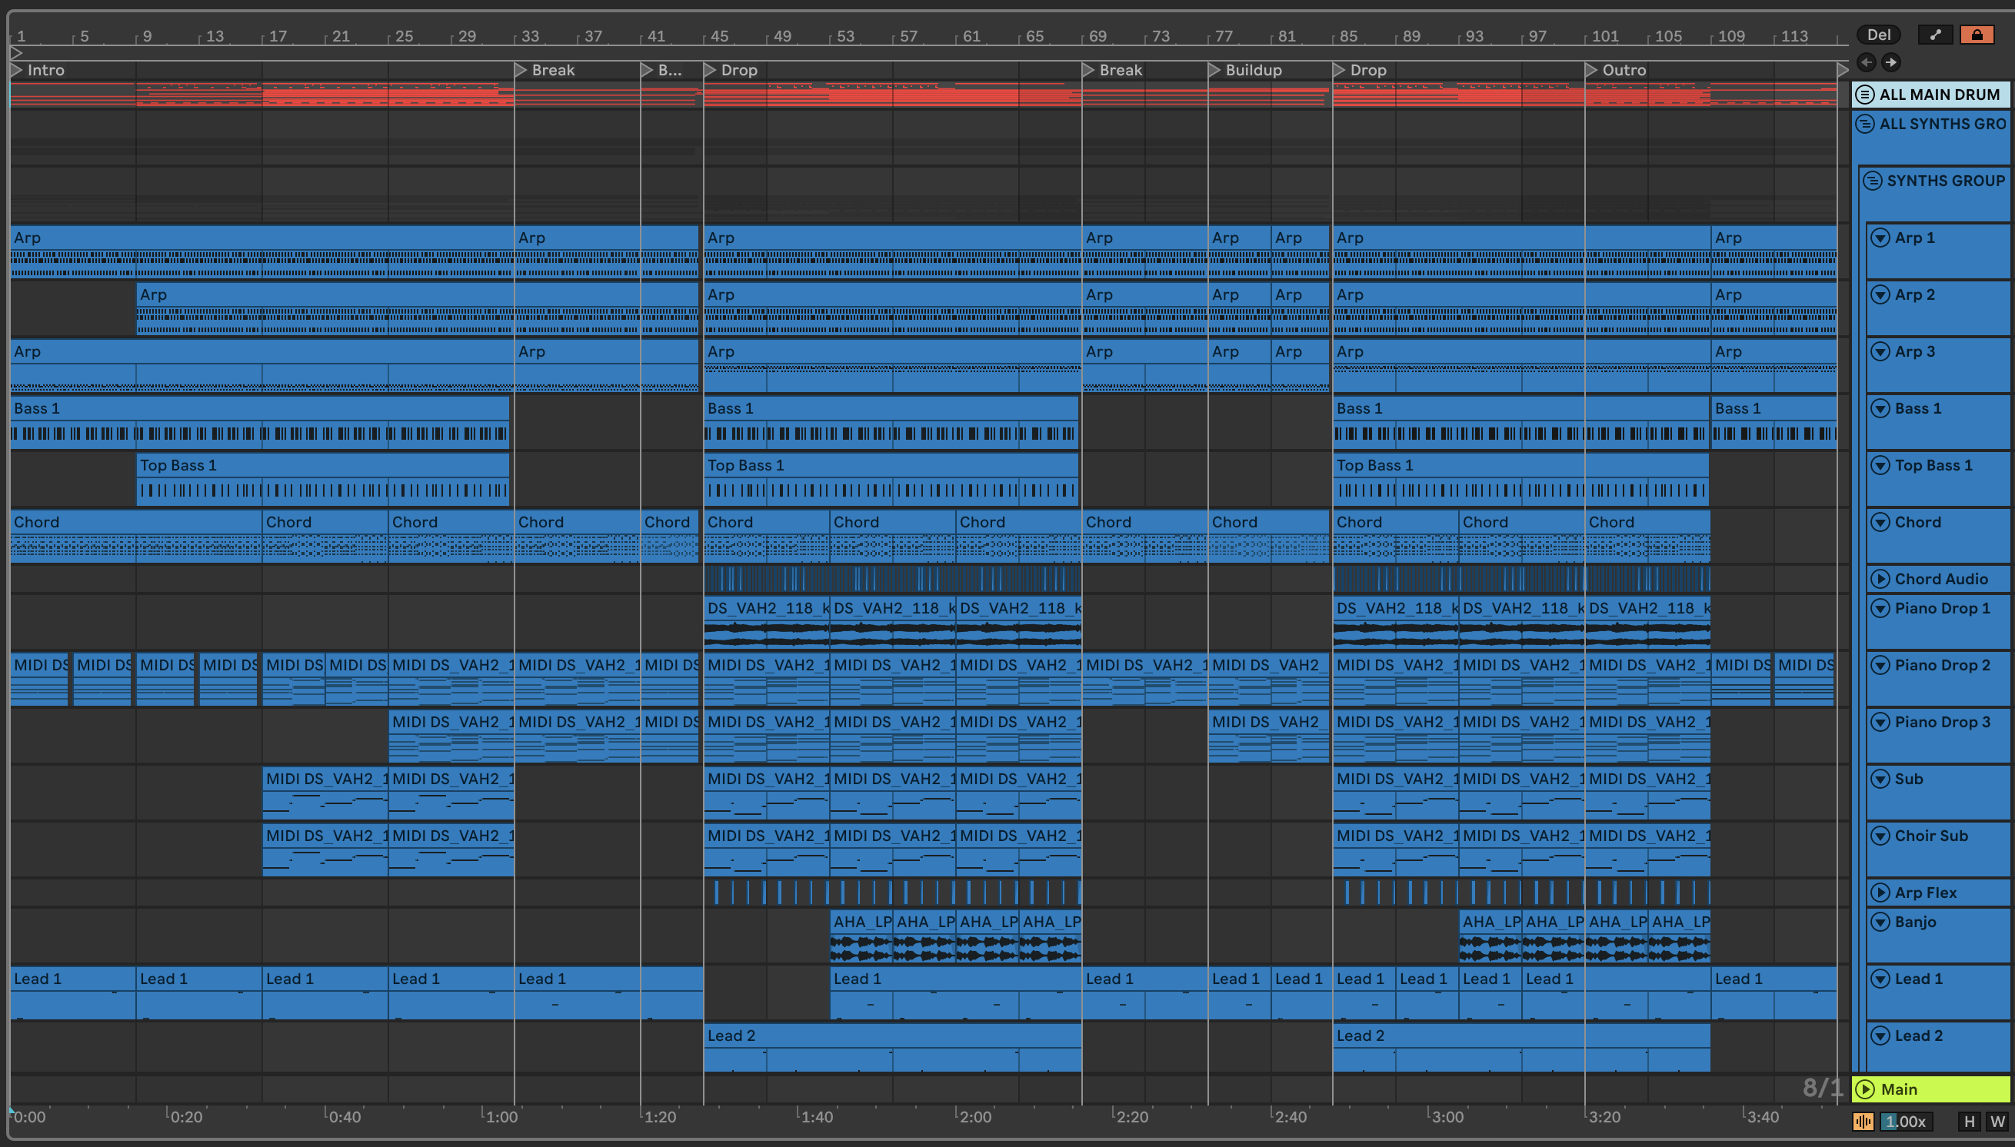Image resolution: width=2015 pixels, height=1147 pixels.
Task: Toggle automation mode icon
Action: [x=1936, y=35]
